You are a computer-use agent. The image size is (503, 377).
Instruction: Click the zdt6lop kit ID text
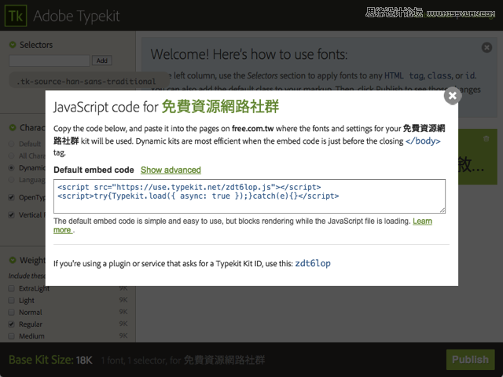pyautogui.click(x=313, y=264)
